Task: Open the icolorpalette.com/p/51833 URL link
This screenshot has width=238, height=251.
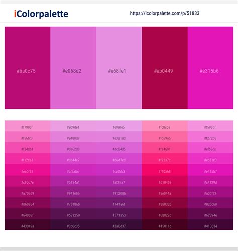Action: [165, 13]
